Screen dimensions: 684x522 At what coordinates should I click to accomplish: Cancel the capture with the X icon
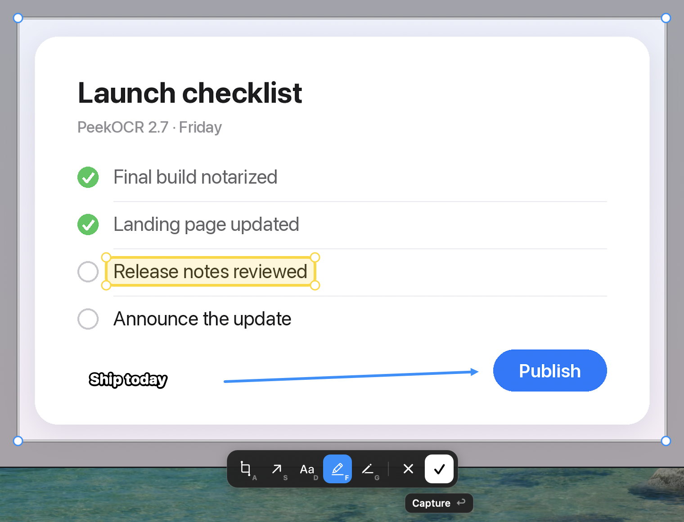[408, 469]
